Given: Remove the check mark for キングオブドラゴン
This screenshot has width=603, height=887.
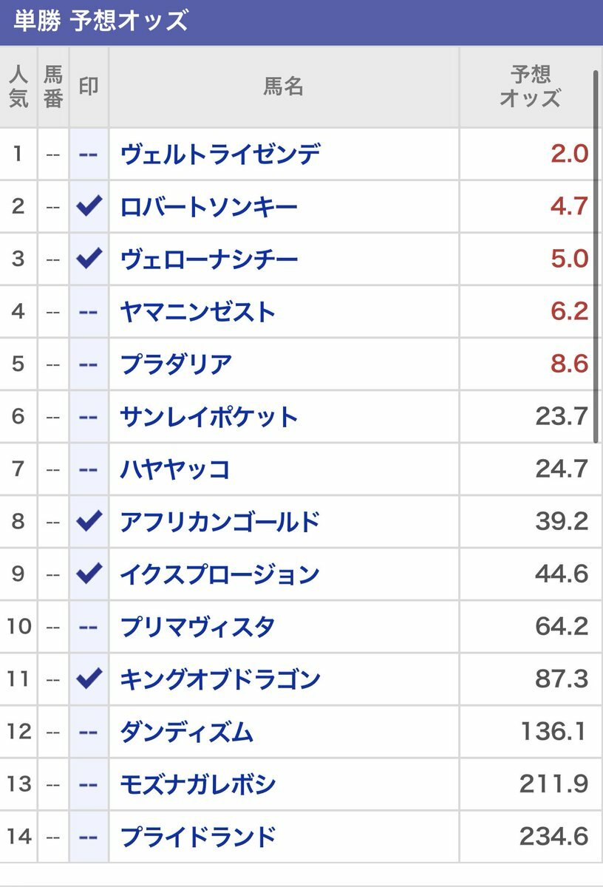Looking at the screenshot, I should 89,679.
